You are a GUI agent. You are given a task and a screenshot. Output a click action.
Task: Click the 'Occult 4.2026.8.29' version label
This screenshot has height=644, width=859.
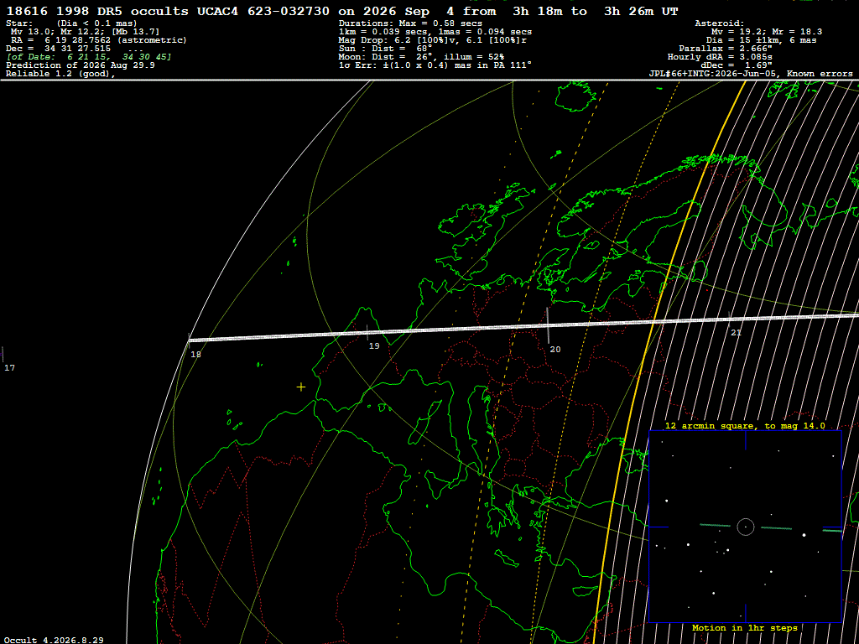(x=54, y=640)
